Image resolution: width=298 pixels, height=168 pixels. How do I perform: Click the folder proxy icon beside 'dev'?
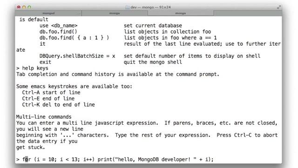tap(127, 7)
